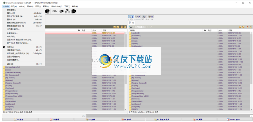Click first folder icon in right path bar
This screenshot has height=122, width=253.
(240, 27)
